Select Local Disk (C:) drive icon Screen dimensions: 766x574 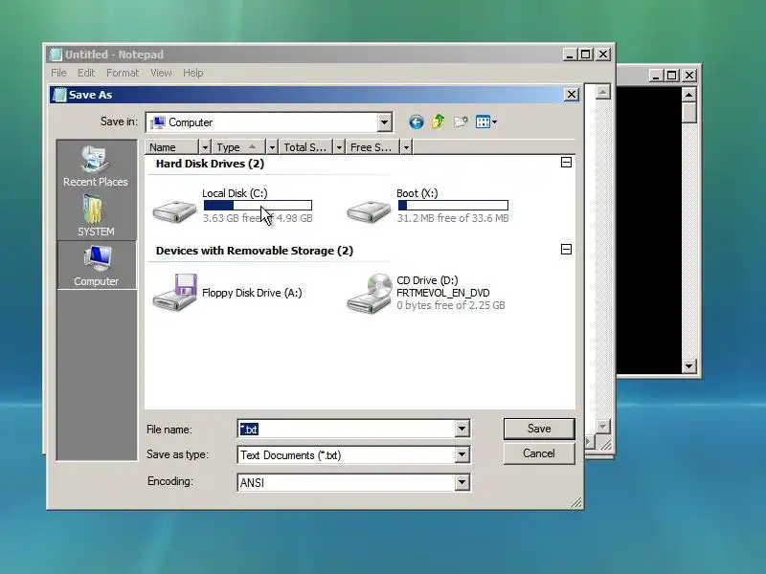tap(174, 210)
